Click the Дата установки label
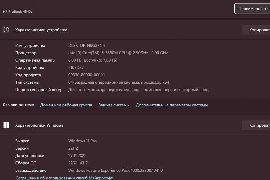 tap(30, 156)
